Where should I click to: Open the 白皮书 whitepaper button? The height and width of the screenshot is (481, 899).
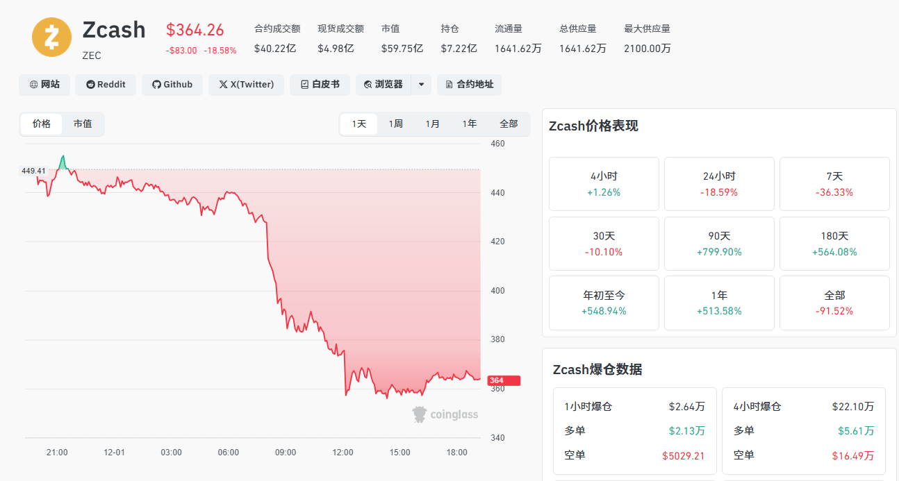(x=320, y=85)
